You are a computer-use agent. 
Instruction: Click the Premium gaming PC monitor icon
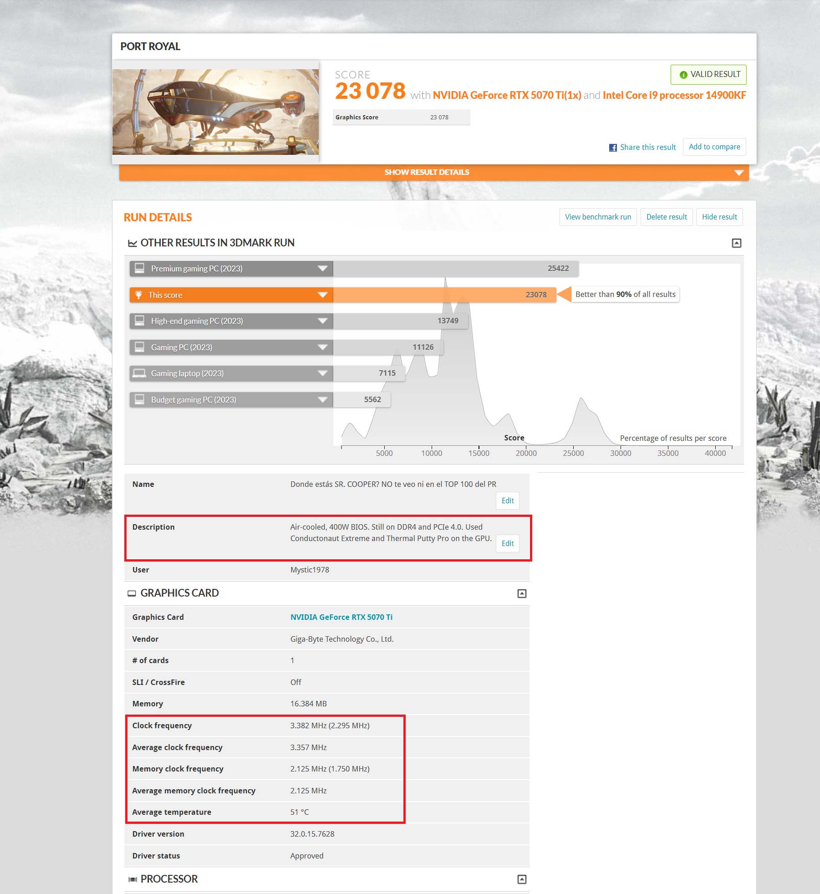point(139,268)
